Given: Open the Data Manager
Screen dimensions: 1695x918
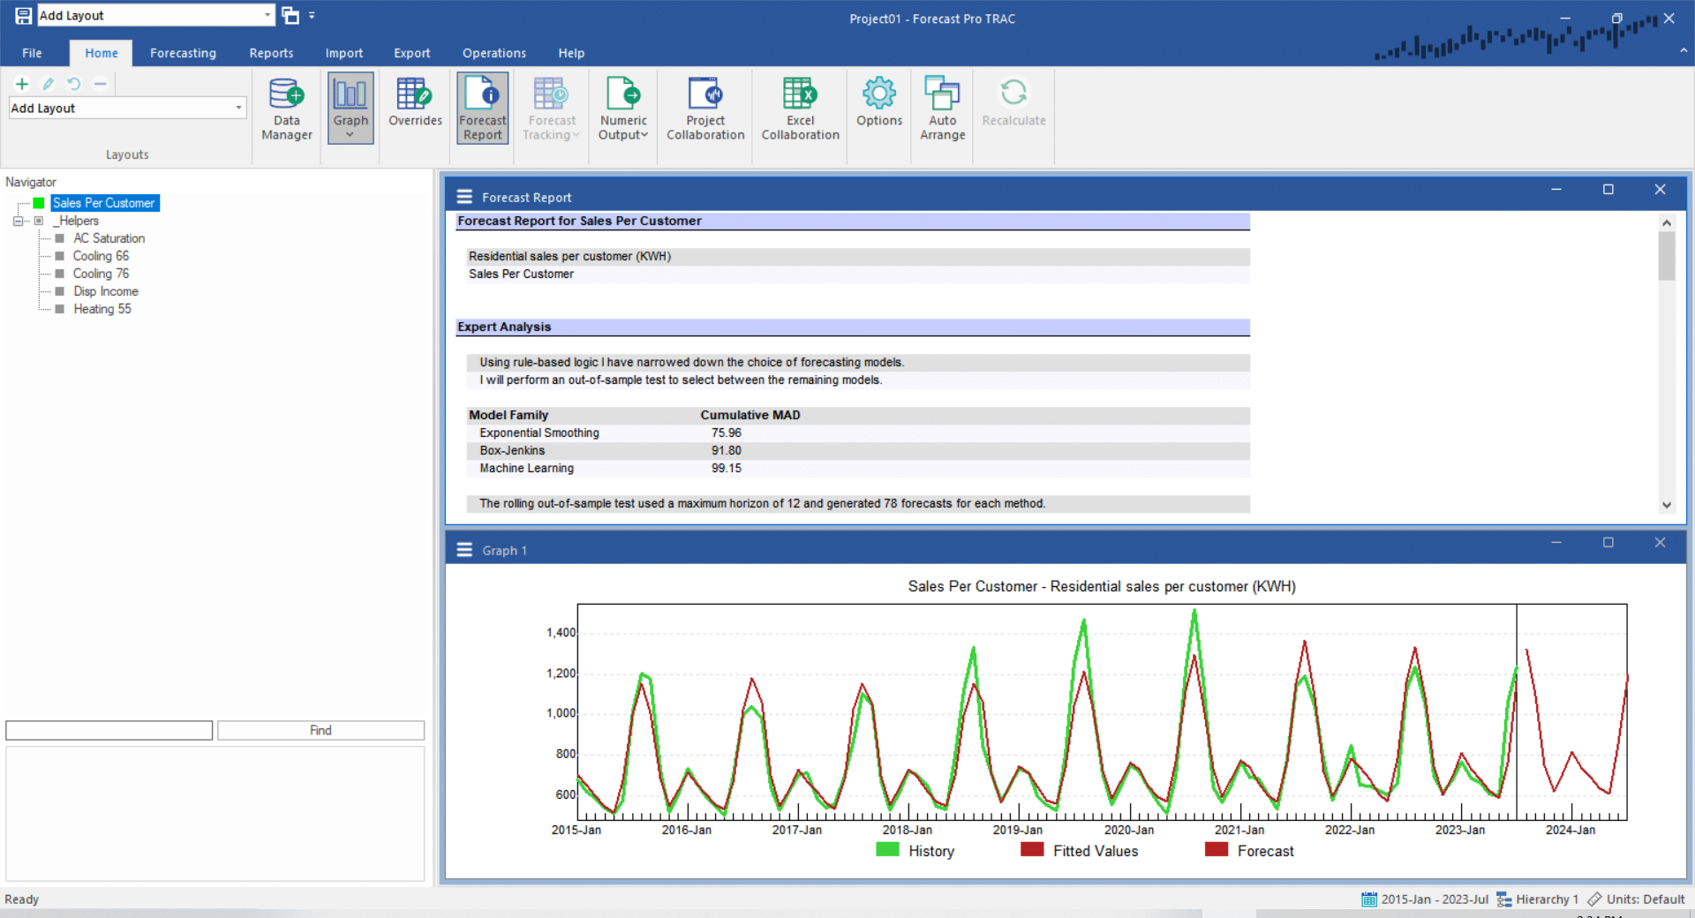Looking at the screenshot, I should (x=286, y=109).
